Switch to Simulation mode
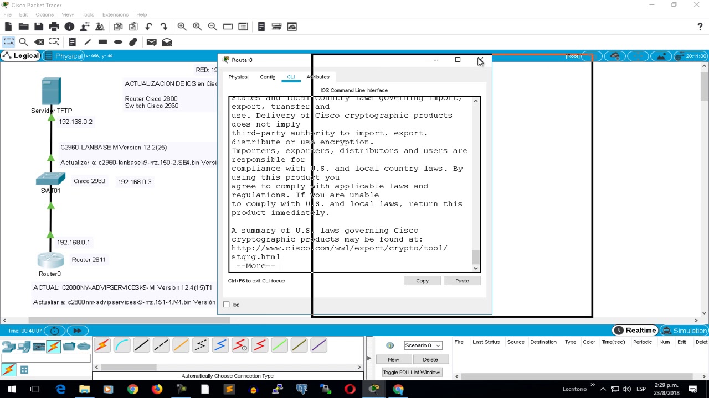The image size is (709, 398). 684,331
